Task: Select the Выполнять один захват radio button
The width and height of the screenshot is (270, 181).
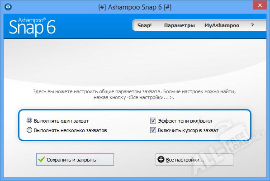Action: (29, 120)
